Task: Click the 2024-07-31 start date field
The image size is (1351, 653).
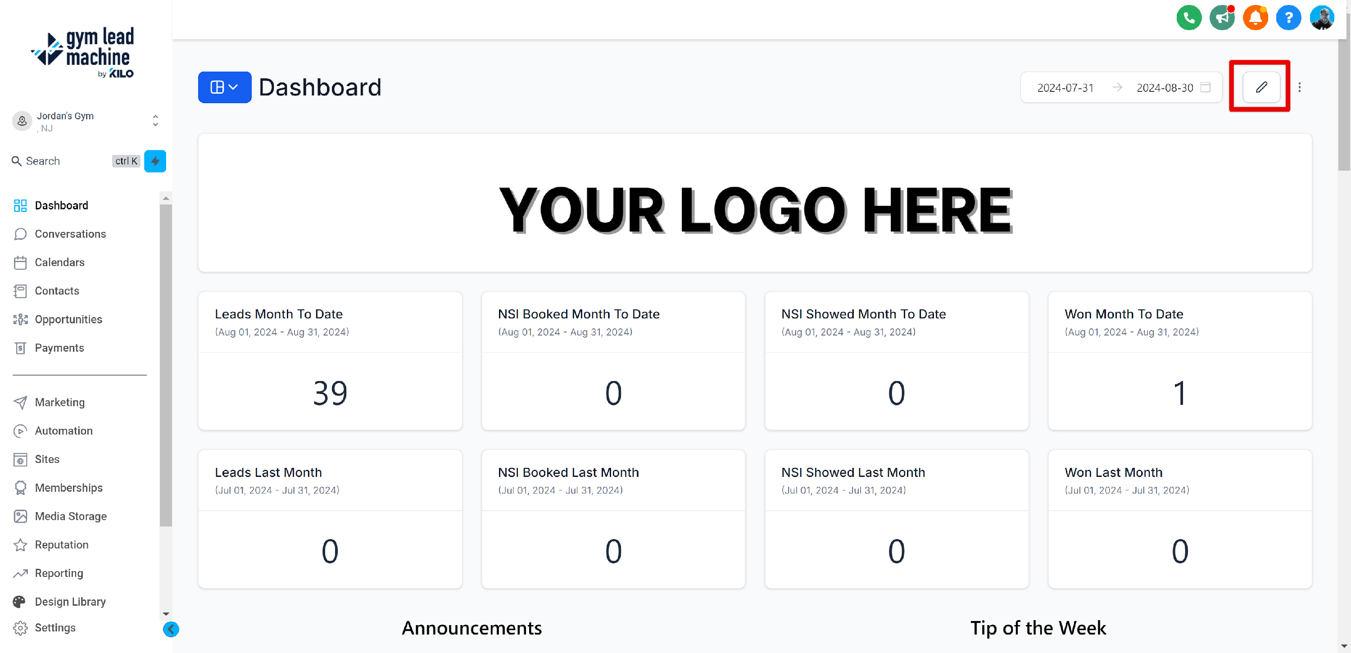Action: (1065, 87)
